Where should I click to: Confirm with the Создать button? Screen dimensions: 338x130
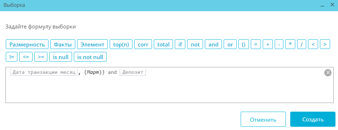pos(313,119)
